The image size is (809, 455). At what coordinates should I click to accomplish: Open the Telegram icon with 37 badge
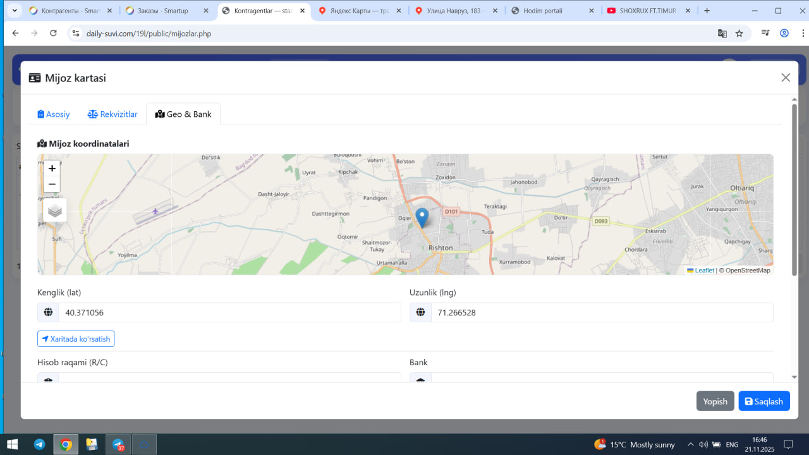118,444
